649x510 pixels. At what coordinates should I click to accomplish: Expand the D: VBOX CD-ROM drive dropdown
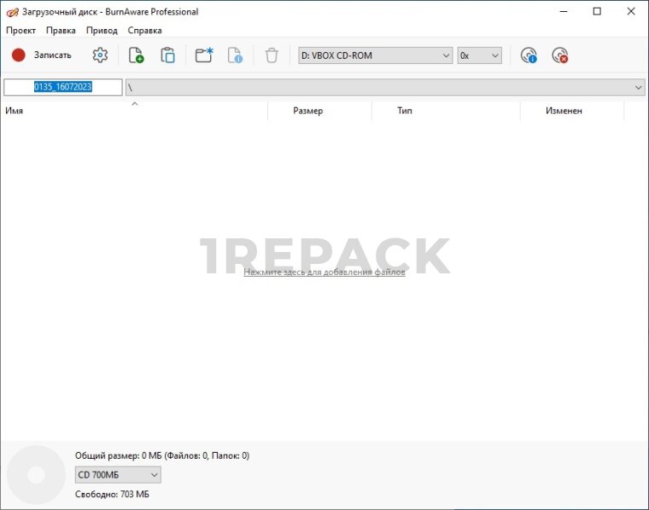(376, 56)
